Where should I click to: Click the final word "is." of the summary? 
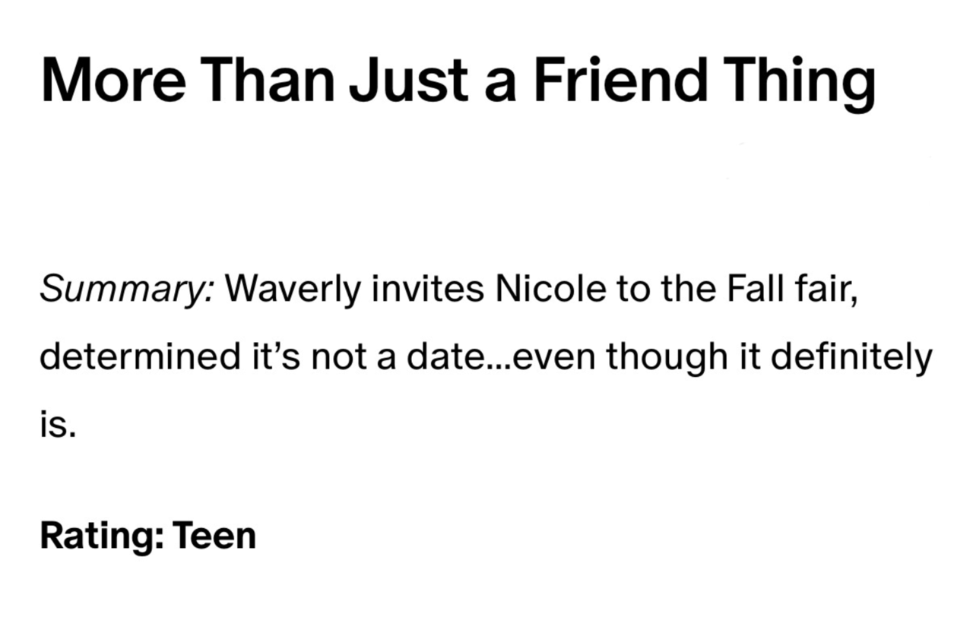coord(58,426)
